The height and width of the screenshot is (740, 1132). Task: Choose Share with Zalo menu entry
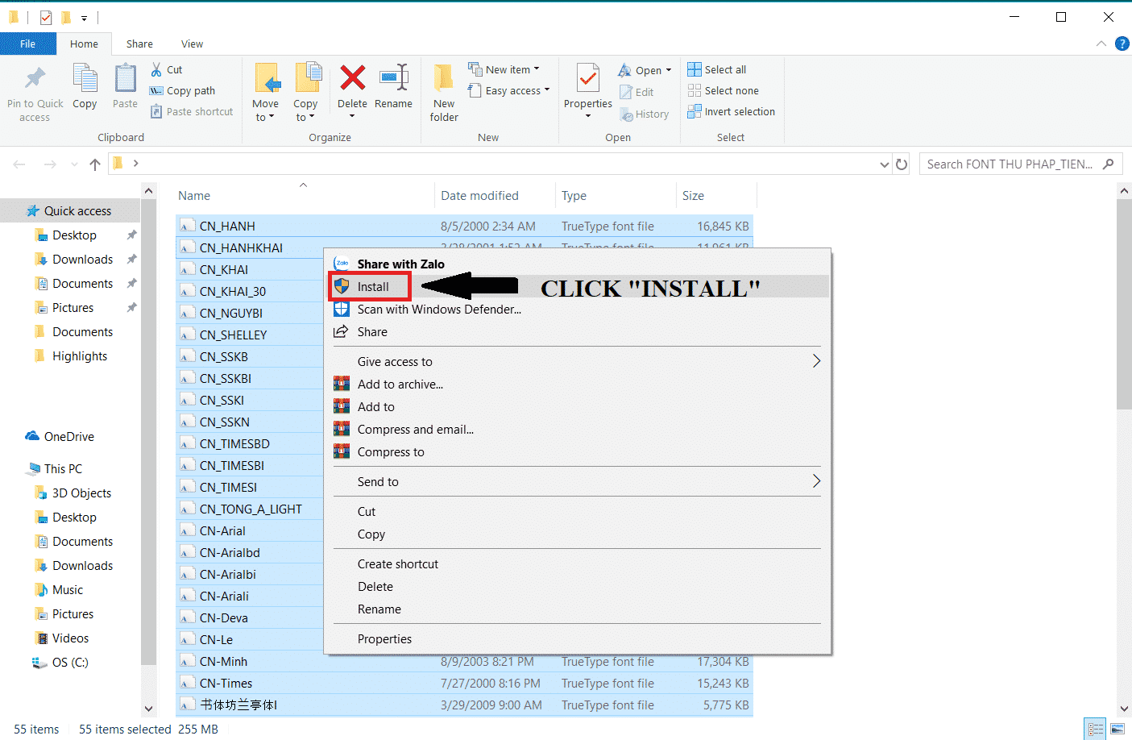tap(577, 264)
